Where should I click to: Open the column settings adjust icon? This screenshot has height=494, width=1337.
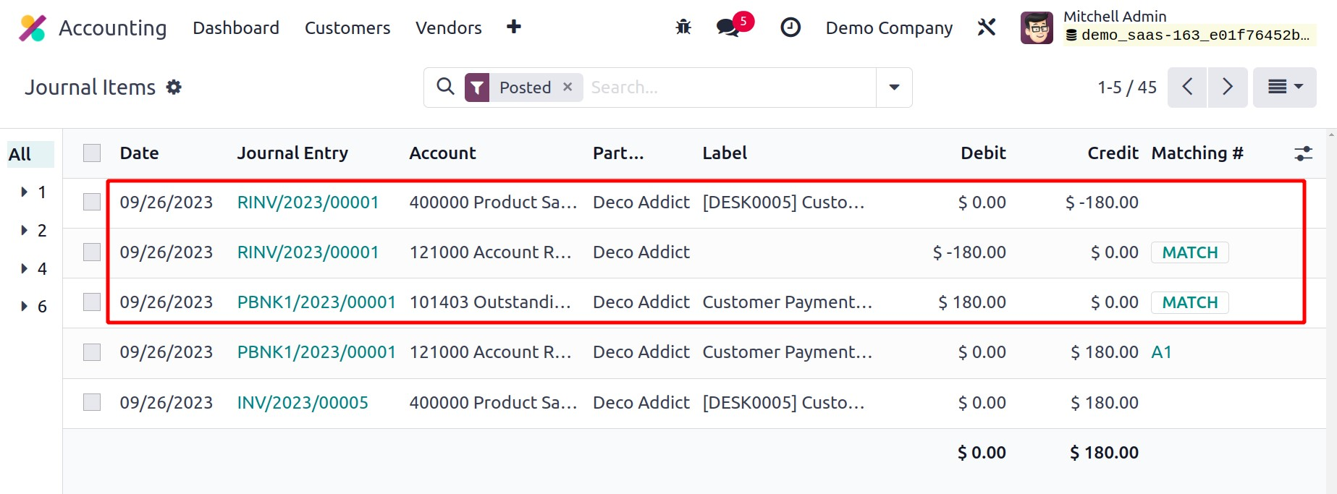1303,153
